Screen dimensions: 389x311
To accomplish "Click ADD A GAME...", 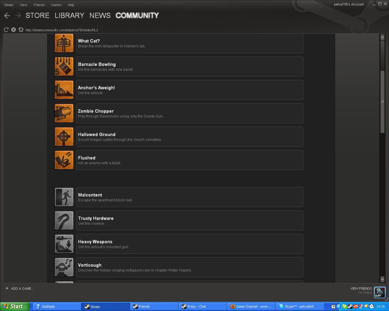I will coord(20,289).
